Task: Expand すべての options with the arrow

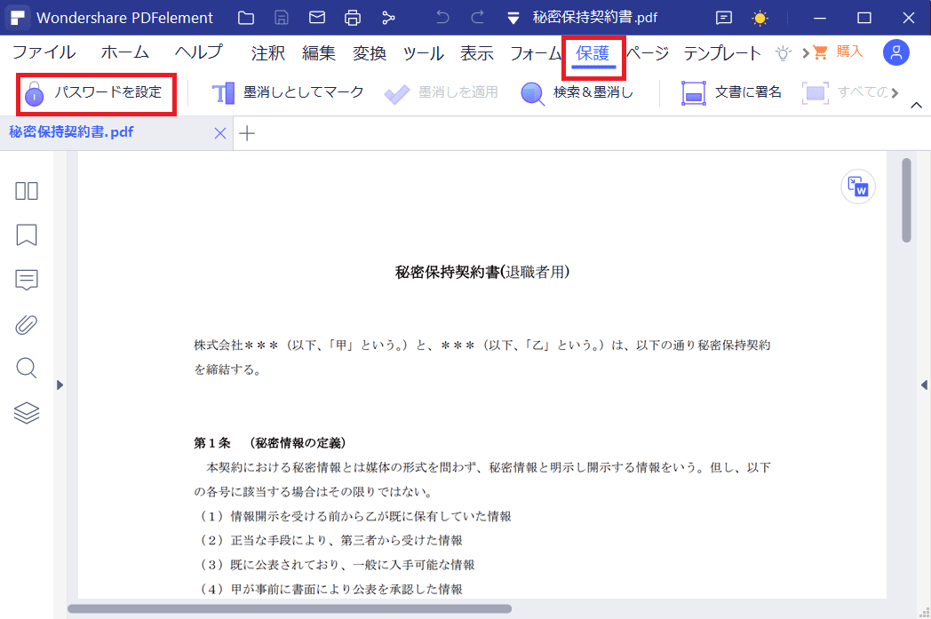Action: point(897,92)
